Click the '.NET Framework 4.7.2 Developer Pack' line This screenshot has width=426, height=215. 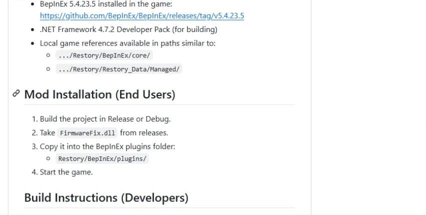[x=128, y=29]
